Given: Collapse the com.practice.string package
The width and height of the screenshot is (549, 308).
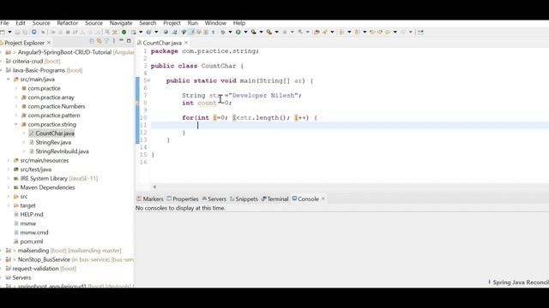Looking at the screenshot, I should [16, 124].
